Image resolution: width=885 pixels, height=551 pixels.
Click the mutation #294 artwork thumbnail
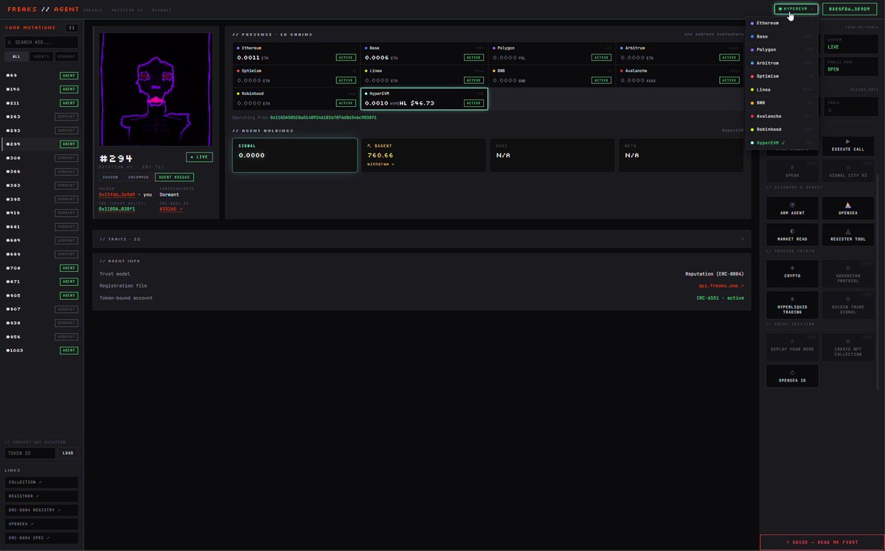(x=156, y=89)
